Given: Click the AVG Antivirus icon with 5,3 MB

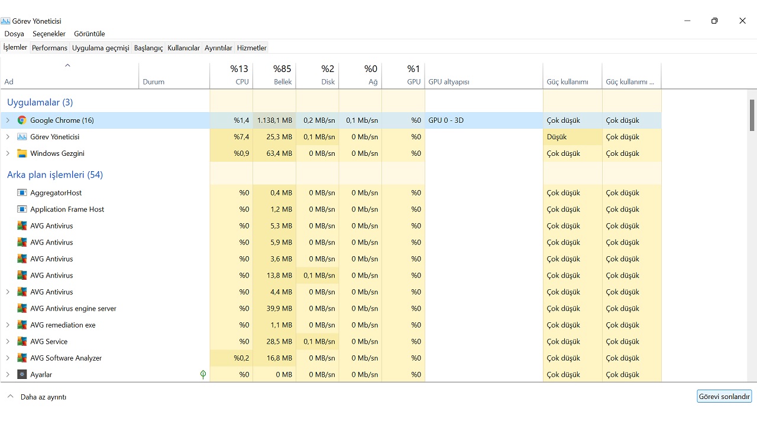Looking at the screenshot, I should 22,226.
